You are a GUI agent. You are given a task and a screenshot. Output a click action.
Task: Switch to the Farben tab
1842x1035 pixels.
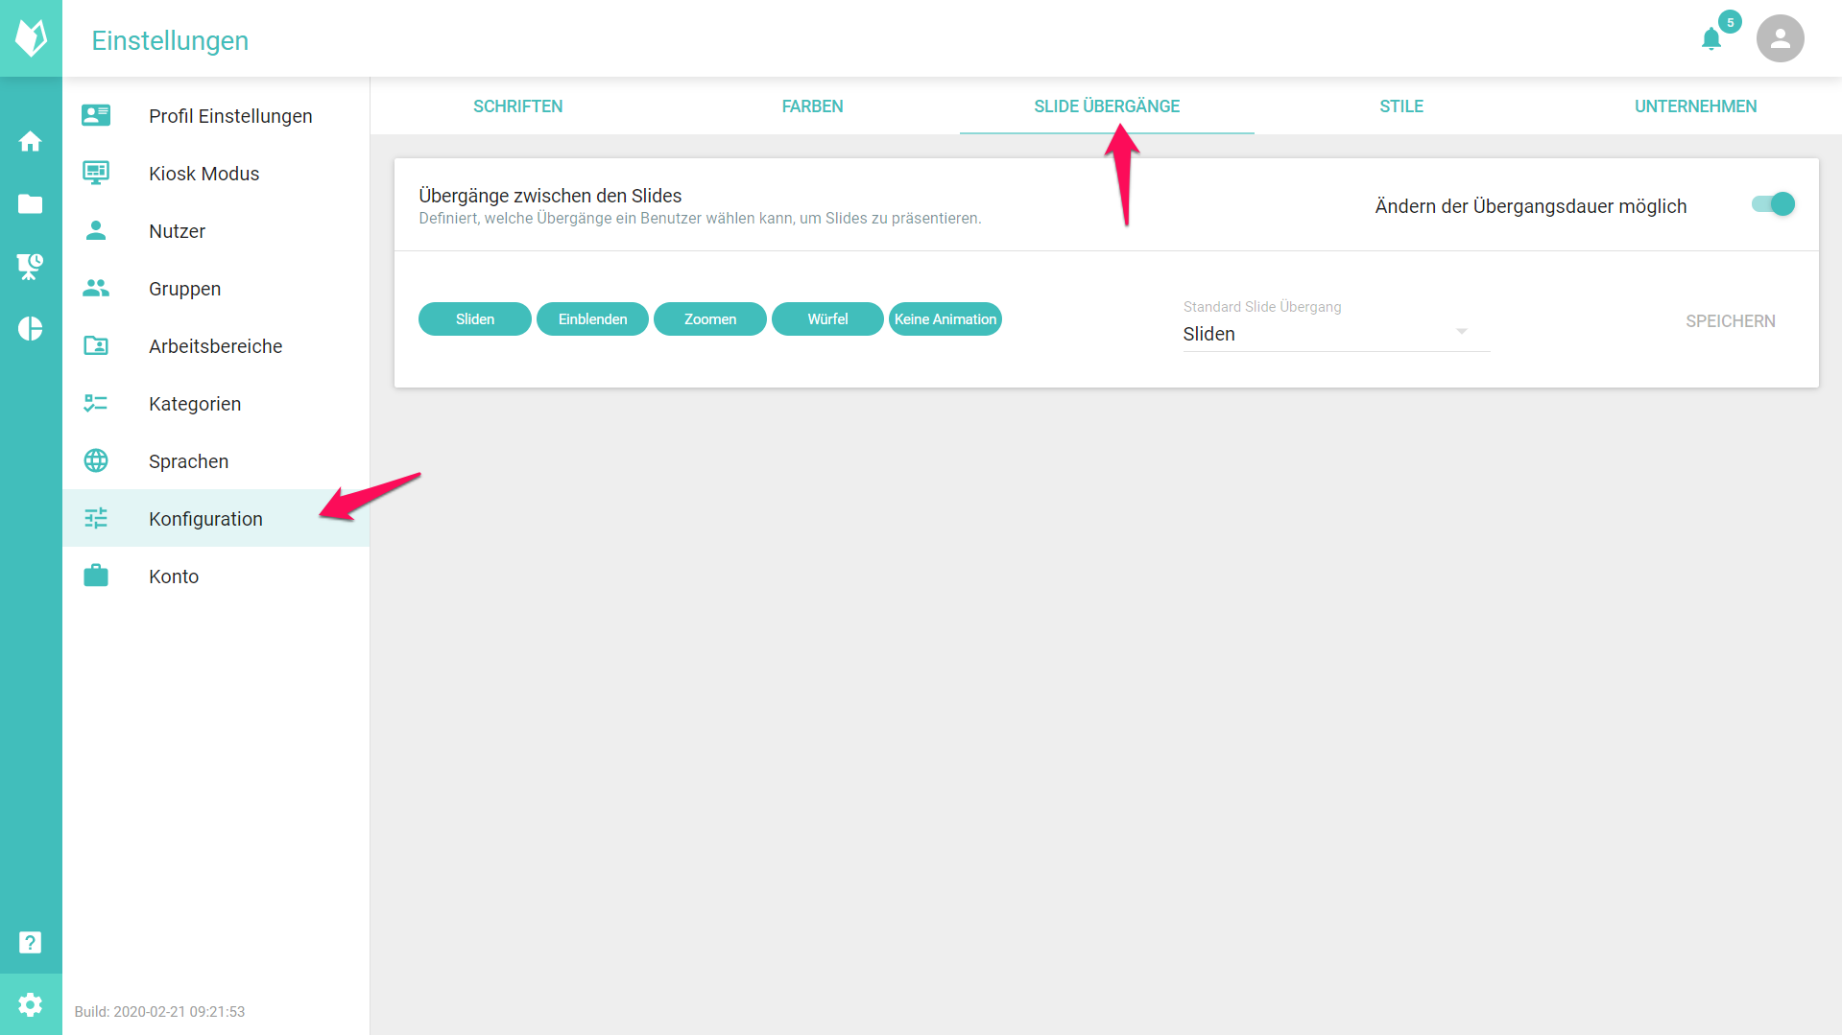coord(812,106)
